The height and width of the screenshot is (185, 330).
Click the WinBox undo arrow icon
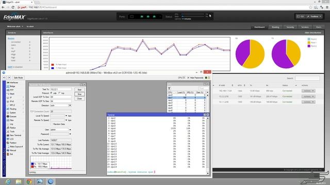4,78
